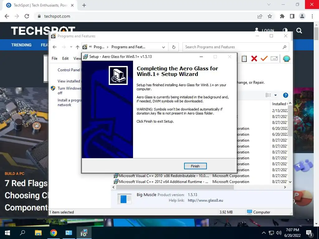Click Install a program from the network
This screenshot has width=319, height=239.
(x=69, y=102)
